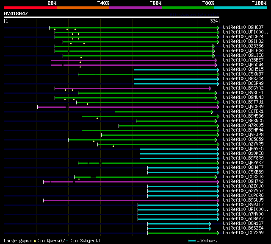Click UniRef100_A3BEE7 label
The width and height of the screenshot is (271, 244).
(243, 60)
